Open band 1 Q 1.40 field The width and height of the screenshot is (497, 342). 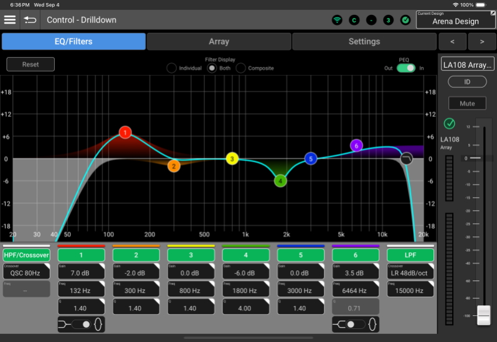81,307
